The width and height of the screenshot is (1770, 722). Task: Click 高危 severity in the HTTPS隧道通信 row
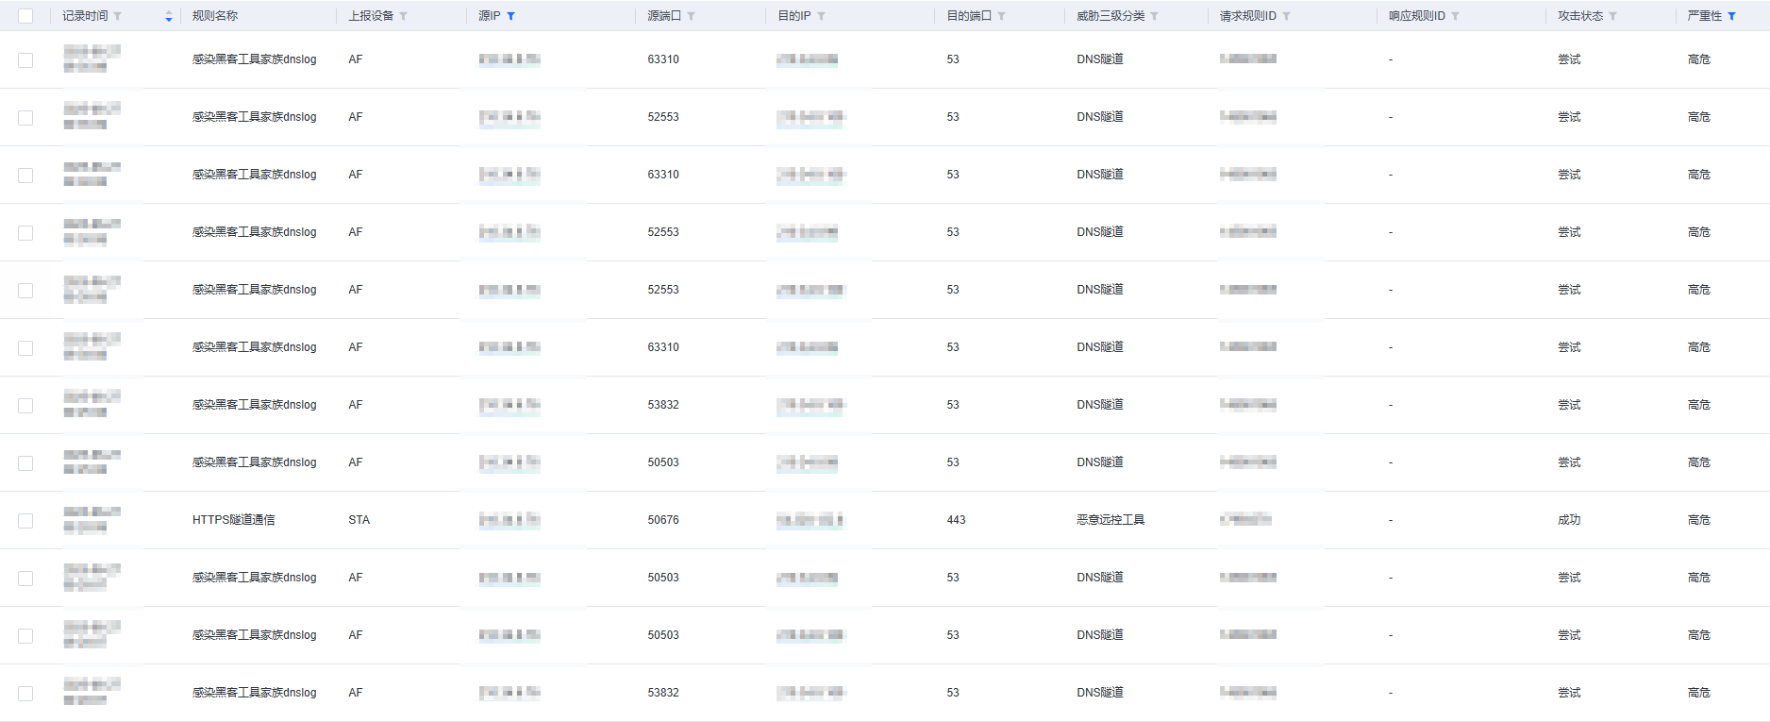(x=1698, y=520)
